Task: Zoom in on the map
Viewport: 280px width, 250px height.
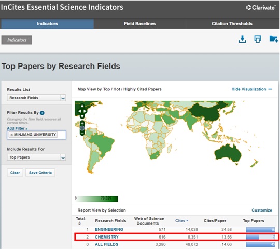Action: pyautogui.click(x=82, y=123)
